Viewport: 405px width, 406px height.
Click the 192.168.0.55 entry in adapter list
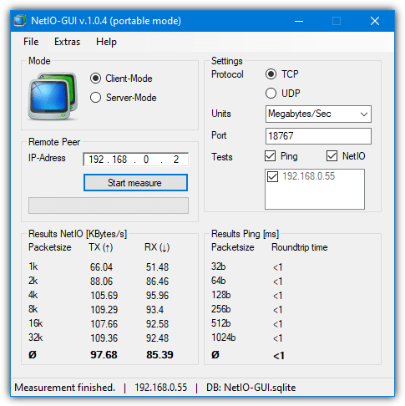(309, 176)
